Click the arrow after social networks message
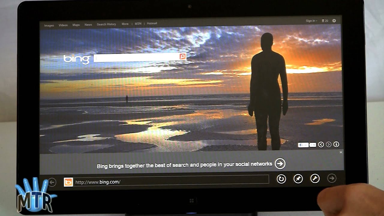 (280, 163)
